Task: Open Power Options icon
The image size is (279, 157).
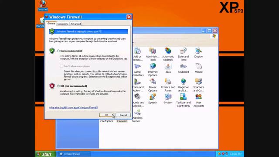Action: 153,82
